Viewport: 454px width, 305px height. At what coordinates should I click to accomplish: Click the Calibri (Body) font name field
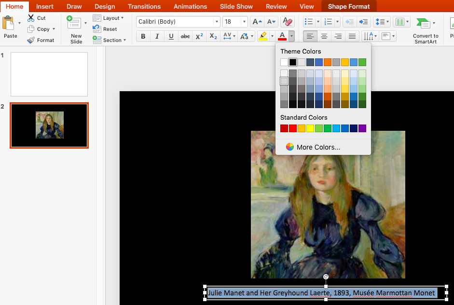pyautogui.click(x=175, y=22)
